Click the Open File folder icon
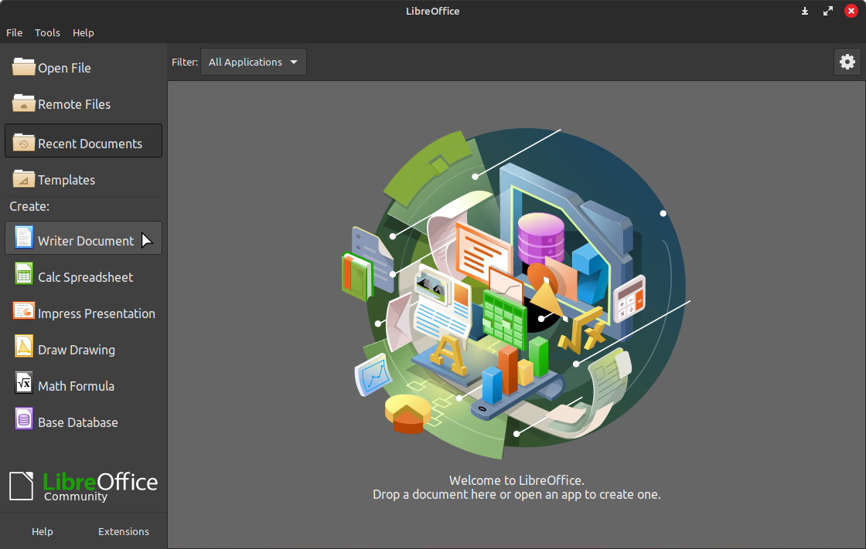Screen dimensions: 866x549 coord(24,67)
